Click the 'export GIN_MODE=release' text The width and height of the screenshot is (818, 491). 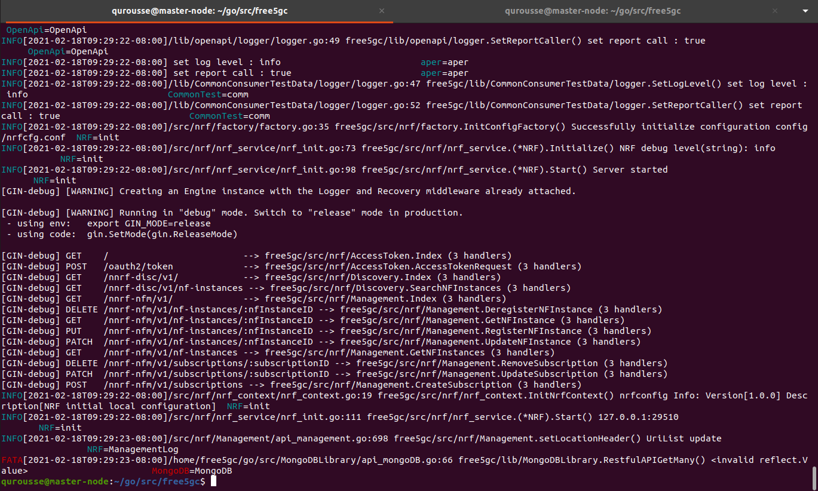pos(149,223)
